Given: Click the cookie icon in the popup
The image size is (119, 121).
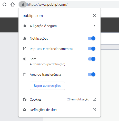Looking at the screenshot, I should click(25, 99).
